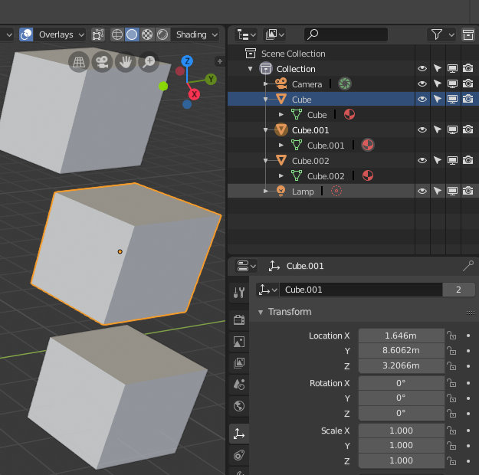
Task: Switch to Wireframe shading mode
Action: coord(117,34)
